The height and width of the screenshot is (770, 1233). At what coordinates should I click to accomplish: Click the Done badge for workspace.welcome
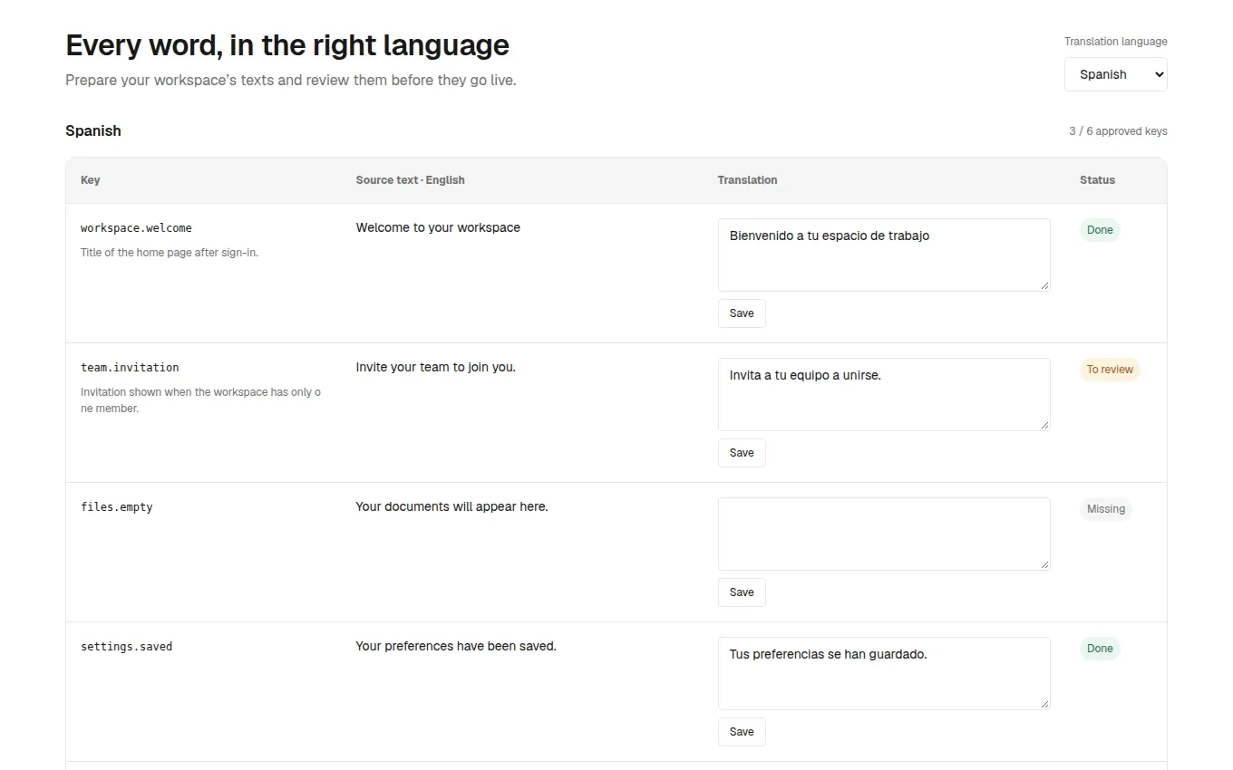coord(1100,230)
